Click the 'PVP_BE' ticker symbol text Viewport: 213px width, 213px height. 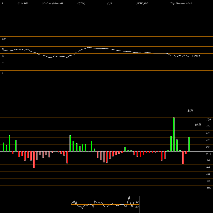[143, 3]
